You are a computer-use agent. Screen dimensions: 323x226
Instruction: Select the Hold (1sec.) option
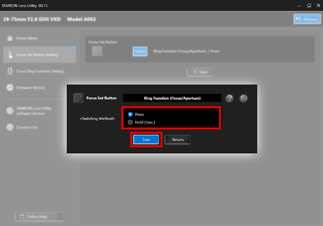(130, 122)
